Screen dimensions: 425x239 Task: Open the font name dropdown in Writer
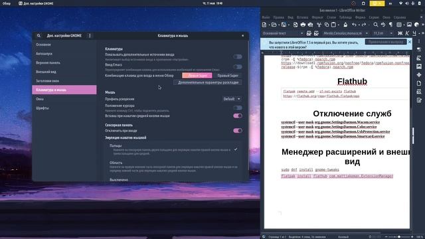[367, 33]
